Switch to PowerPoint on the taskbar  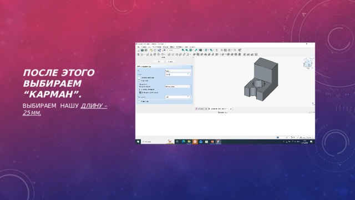(212, 142)
